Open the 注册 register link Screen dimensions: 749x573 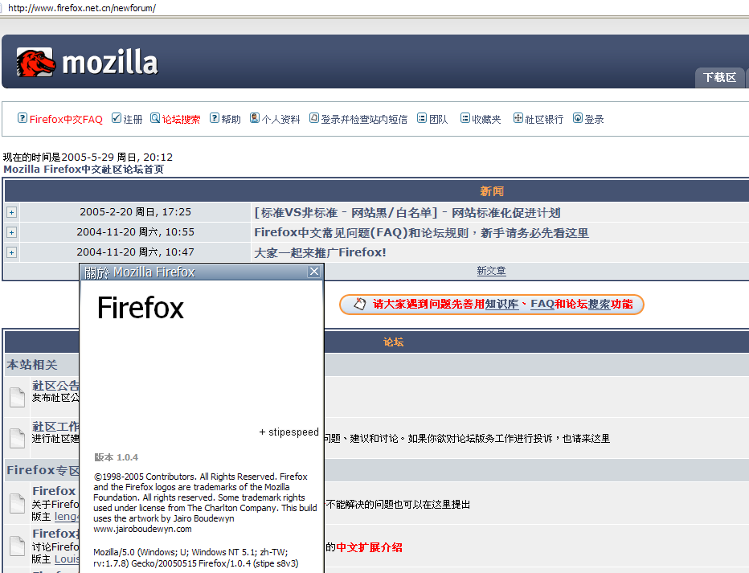pyautogui.click(x=133, y=119)
